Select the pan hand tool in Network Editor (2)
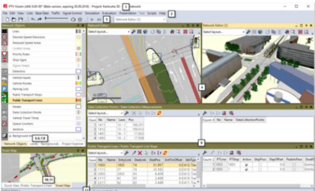Screen dimensions: 315x191 [287, 32]
